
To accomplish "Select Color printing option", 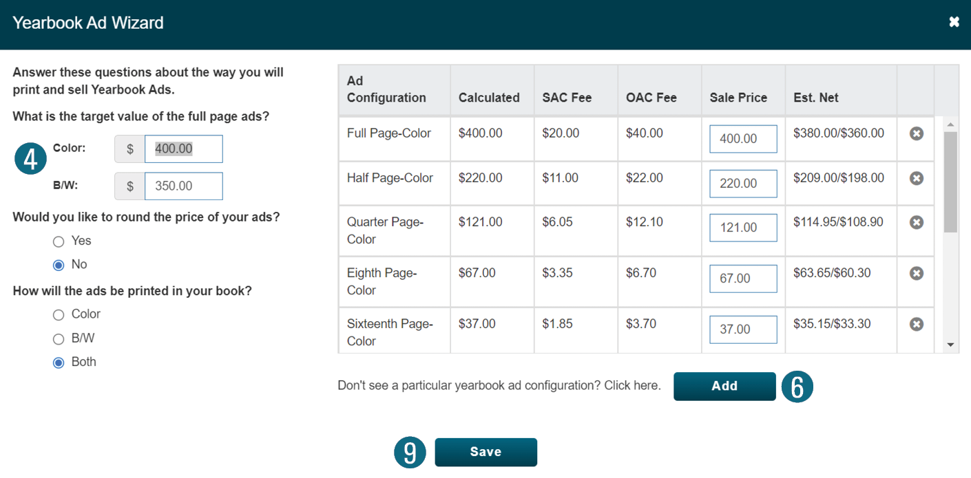I will (59, 314).
